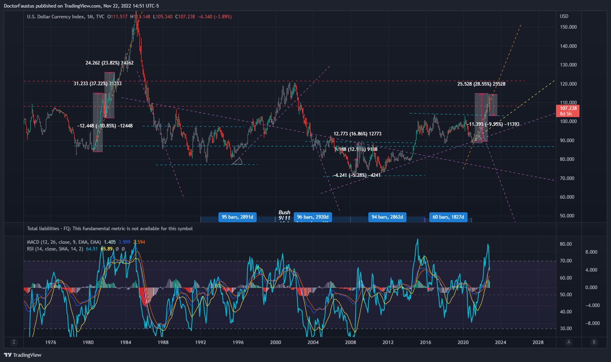Click the MACD axis label 8.000
611x362 pixels.
click(x=591, y=252)
